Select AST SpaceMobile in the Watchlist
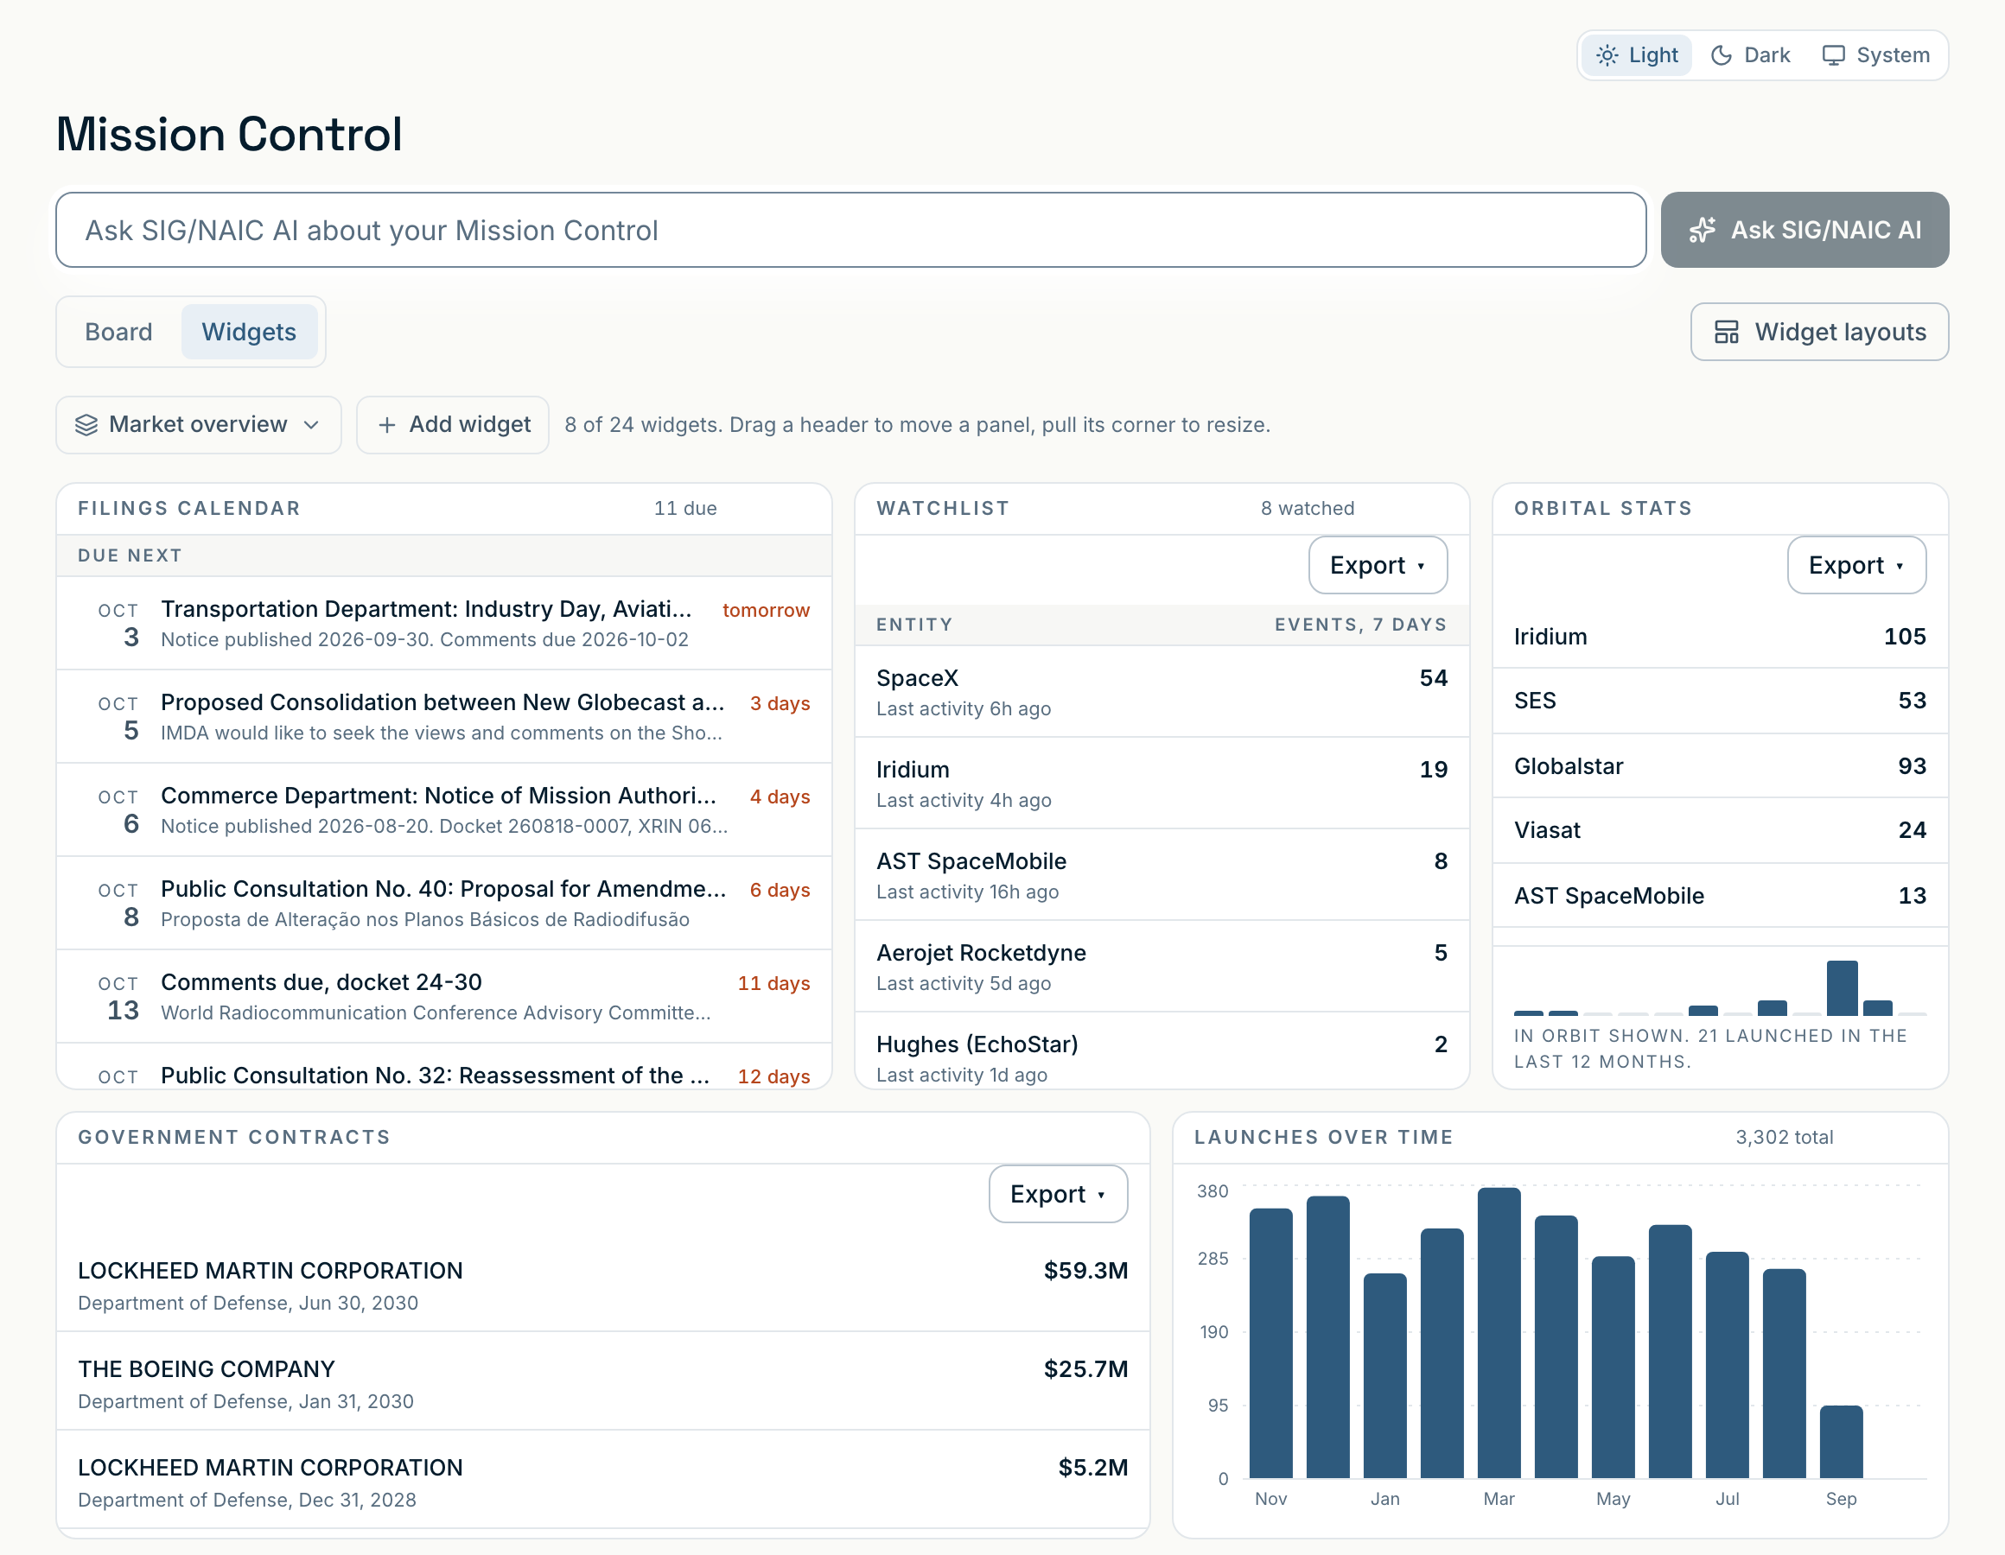 [1162, 875]
